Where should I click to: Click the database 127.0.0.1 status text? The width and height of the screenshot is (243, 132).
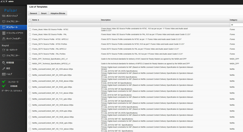point(12,91)
